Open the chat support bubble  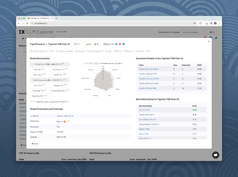(x=216, y=155)
